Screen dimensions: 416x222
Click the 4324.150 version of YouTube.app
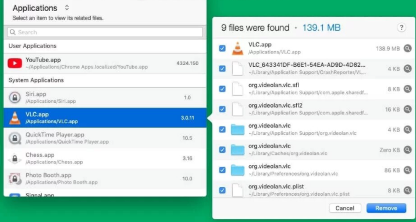pyautogui.click(x=187, y=63)
